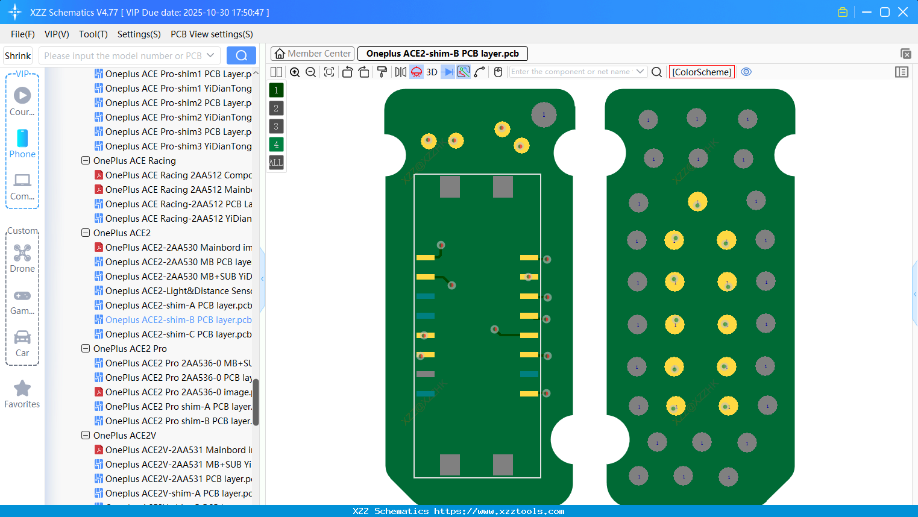This screenshot has height=517, width=918.
Task: Select the brush paint tool icon
Action: click(x=383, y=72)
